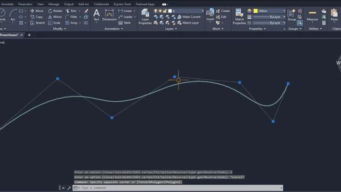Select the Stretch tool
Viewport: 341px width, 192px height.
click(38, 22)
